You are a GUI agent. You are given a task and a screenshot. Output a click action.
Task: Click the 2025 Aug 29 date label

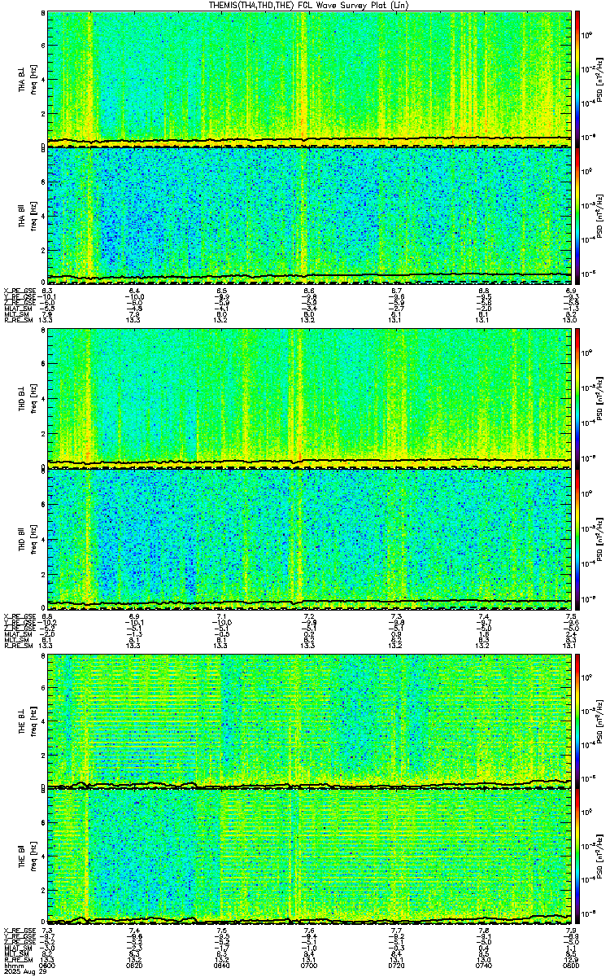point(20,972)
